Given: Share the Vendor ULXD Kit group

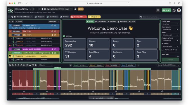Looking at the screenshot, I should point(52,49).
